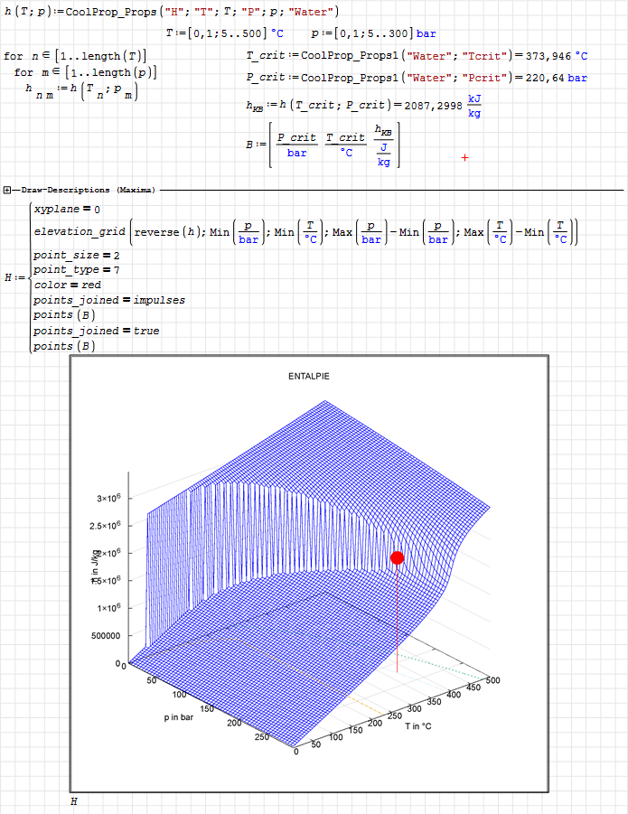This screenshot has height=814, width=628.
Task: Select the h(T;p) CoolProp_Props definition
Action: tap(172, 12)
